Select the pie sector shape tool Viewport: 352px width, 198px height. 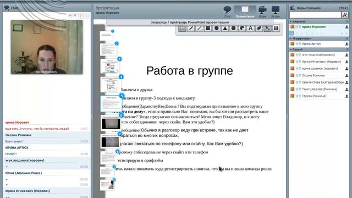242,29
